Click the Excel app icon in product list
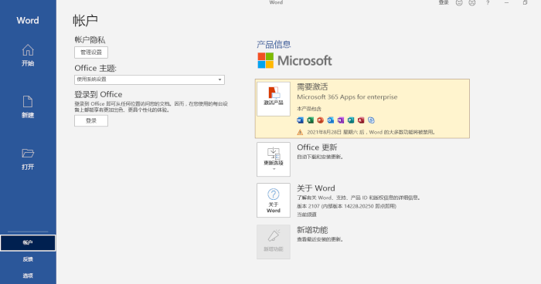 pos(310,120)
